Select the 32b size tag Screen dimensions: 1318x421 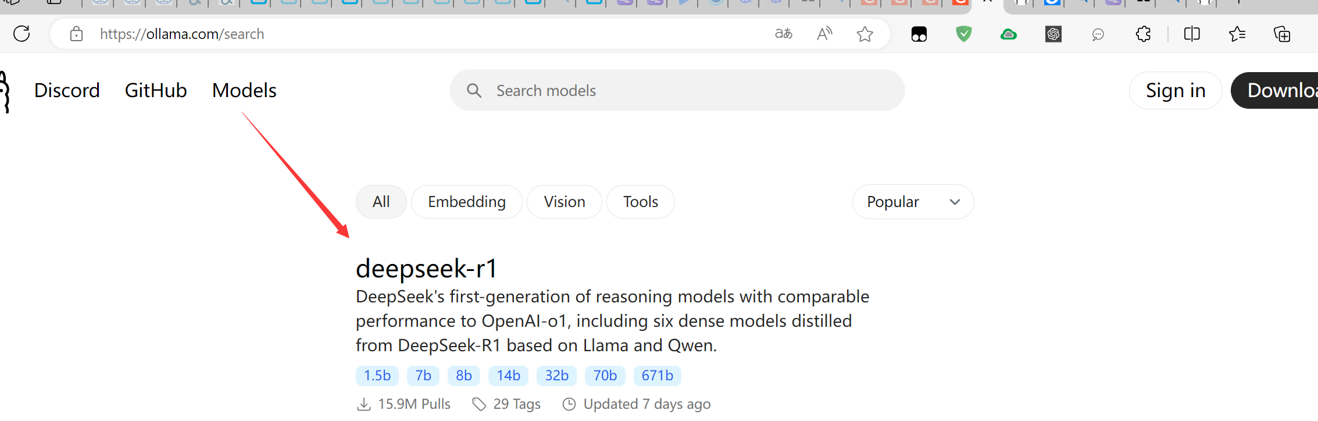556,376
